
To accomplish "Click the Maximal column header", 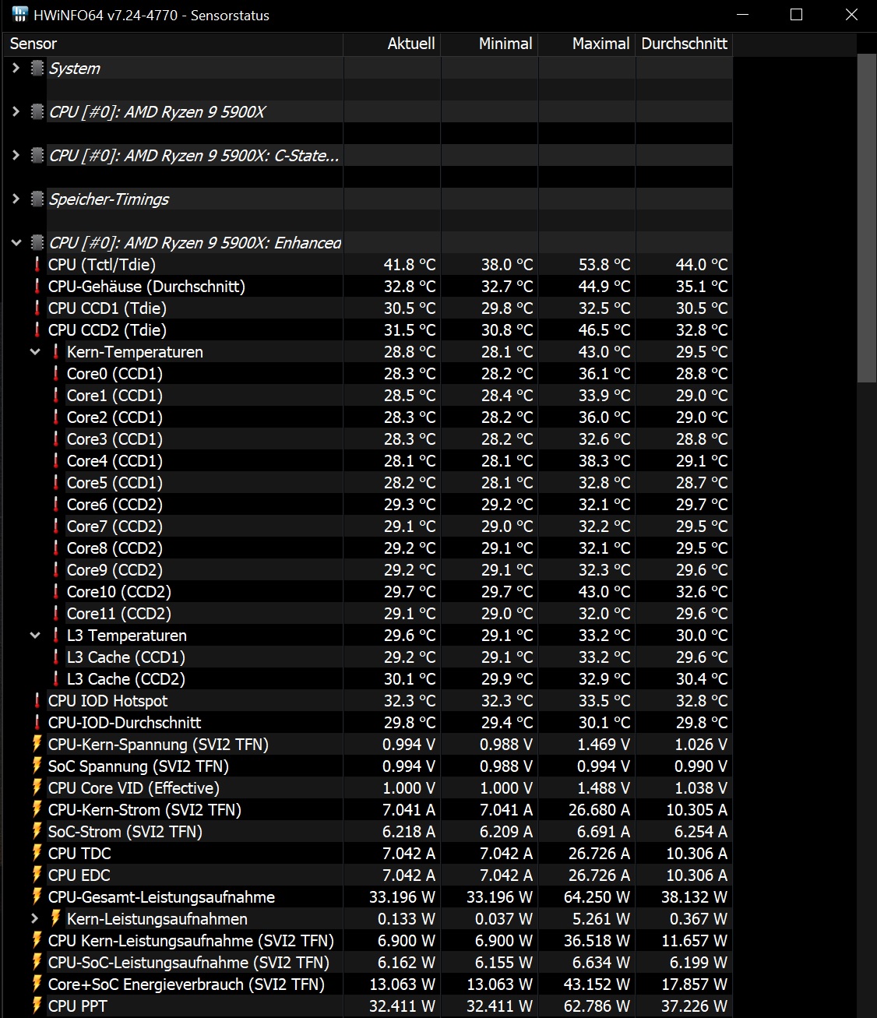I will (x=586, y=44).
